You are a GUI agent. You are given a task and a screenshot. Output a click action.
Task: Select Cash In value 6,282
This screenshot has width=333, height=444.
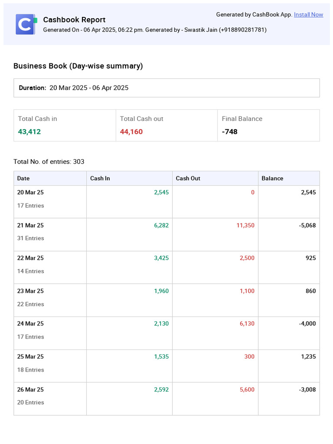click(161, 225)
